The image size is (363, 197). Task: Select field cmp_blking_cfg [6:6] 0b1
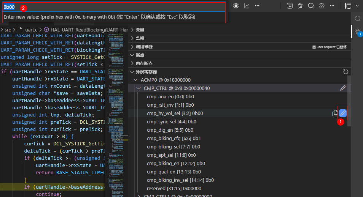(x=174, y=138)
